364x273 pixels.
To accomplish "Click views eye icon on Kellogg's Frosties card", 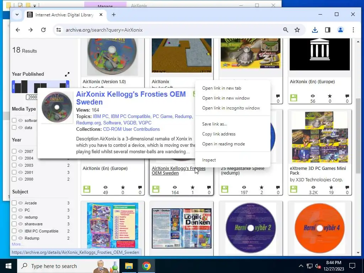I will (x=175, y=187).
